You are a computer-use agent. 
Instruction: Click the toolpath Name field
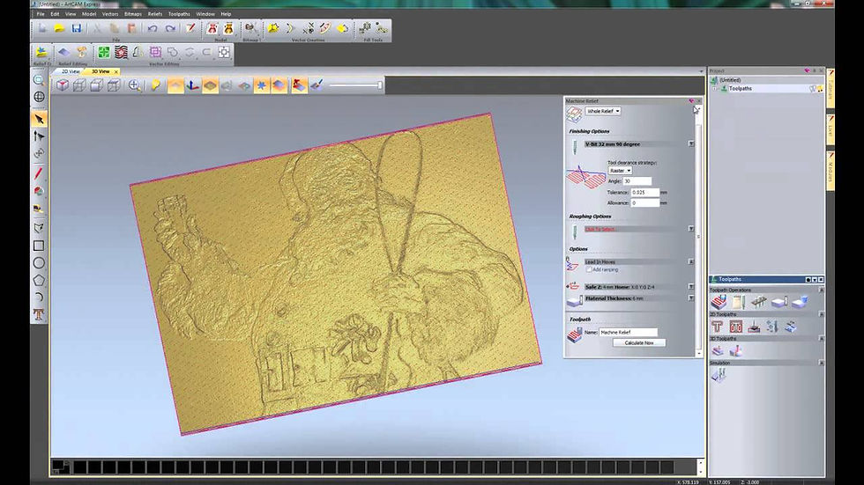[628, 332]
